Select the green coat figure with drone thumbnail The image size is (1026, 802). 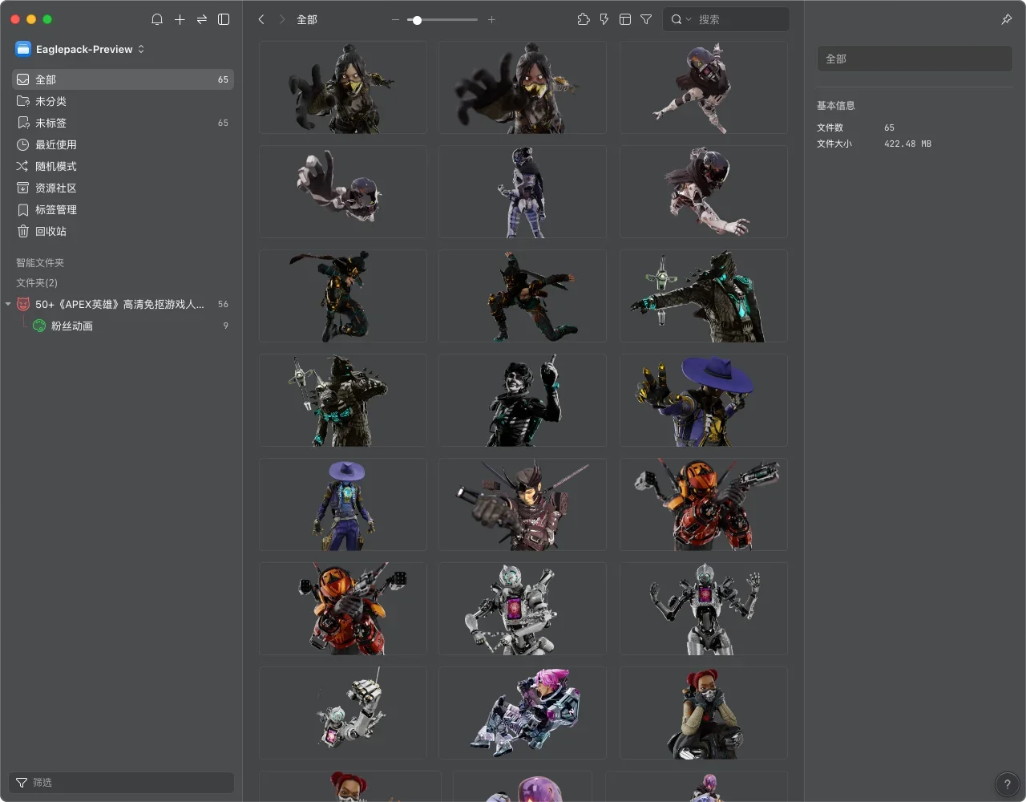(703, 296)
